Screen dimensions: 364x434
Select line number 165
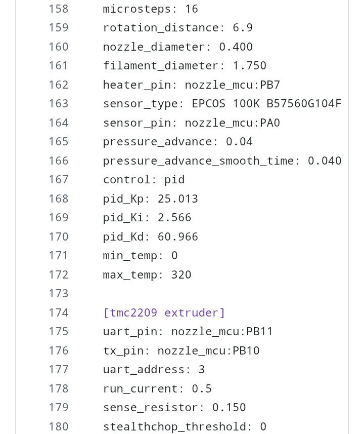pyautogui.click(x=59, y=142)
